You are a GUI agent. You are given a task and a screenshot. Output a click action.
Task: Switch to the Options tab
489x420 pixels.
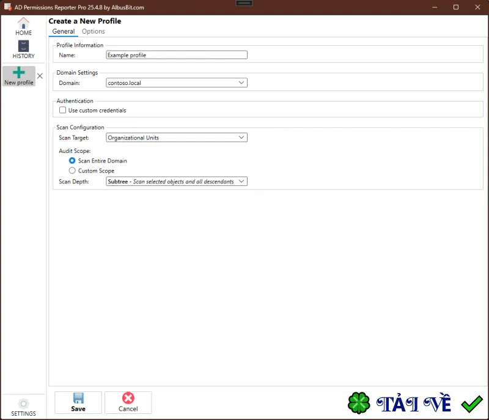[x=94, y=32]
